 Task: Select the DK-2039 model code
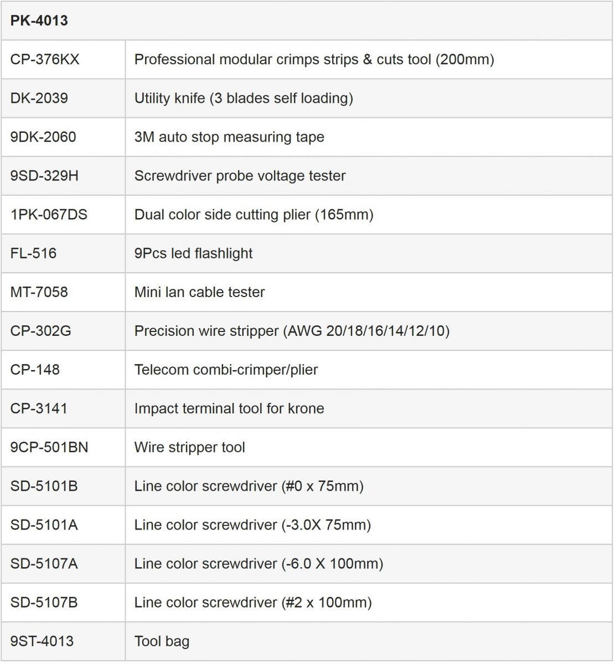[39, 98]
